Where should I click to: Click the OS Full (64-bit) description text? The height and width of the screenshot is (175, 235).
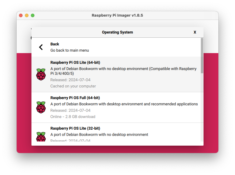point(124,104)
